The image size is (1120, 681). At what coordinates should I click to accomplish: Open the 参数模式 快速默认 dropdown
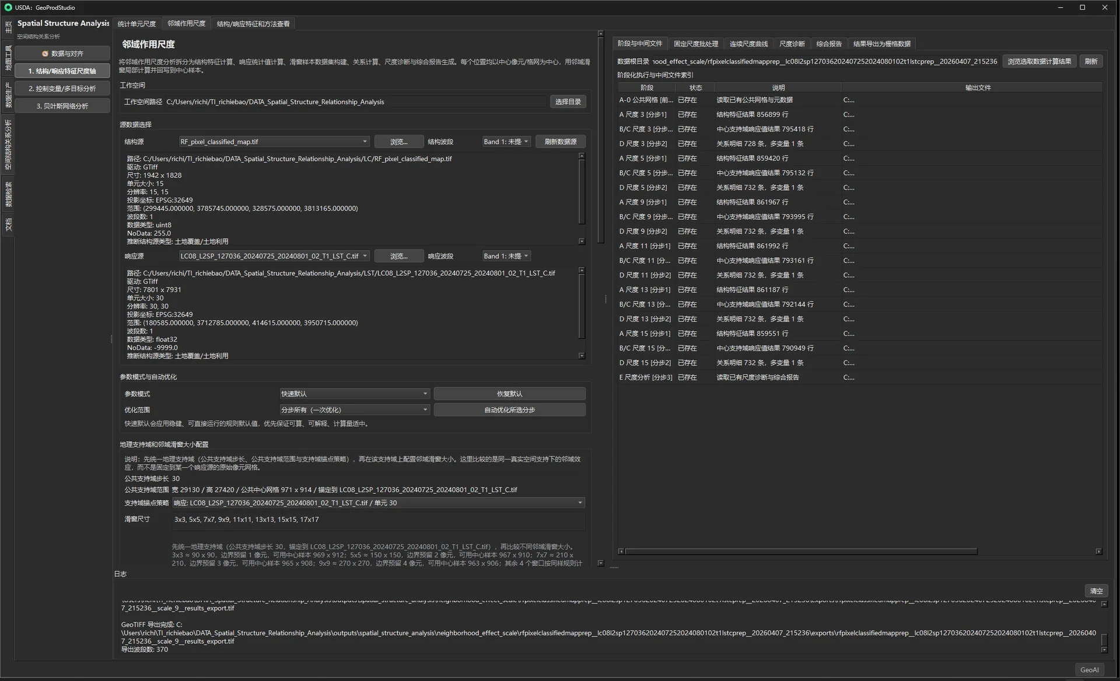click(355, 394)
